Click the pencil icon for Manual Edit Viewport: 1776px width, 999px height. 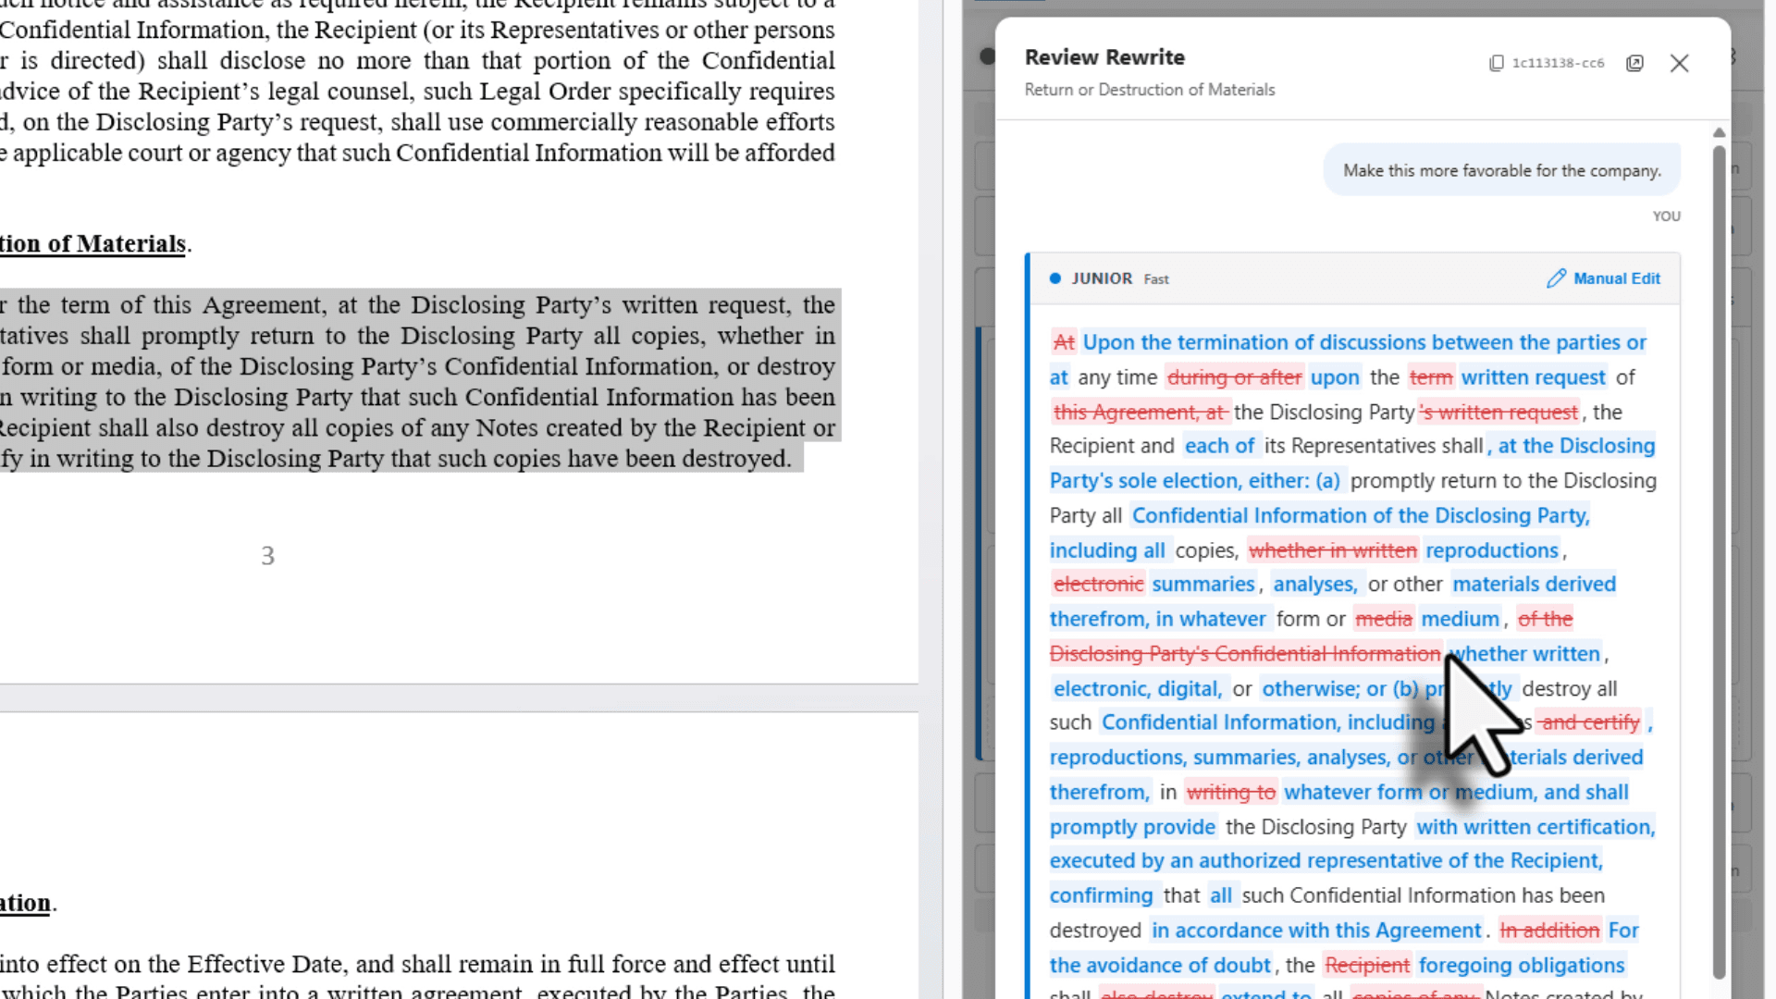1556,278
